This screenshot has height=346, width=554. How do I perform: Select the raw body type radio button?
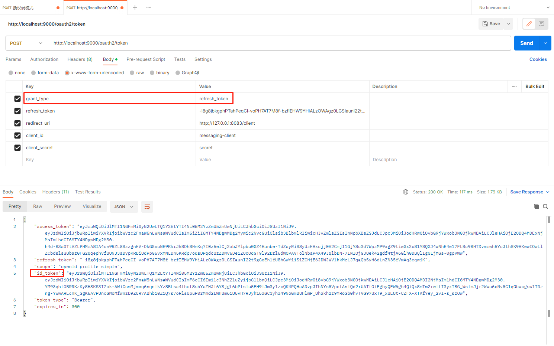point(132,72)
